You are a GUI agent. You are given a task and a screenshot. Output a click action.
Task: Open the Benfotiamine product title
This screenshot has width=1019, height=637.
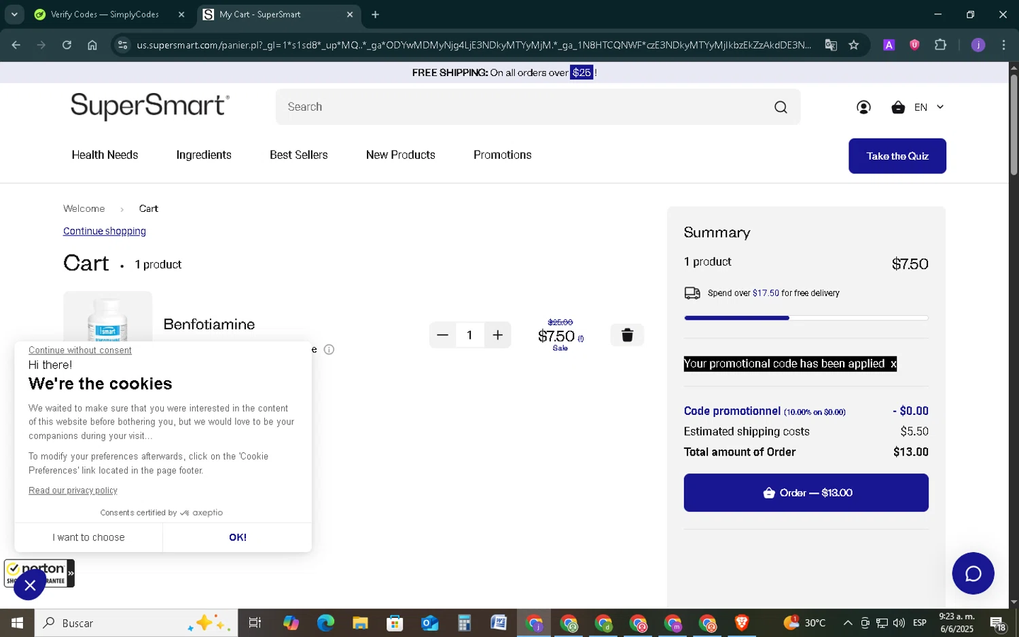pos(209,325)
